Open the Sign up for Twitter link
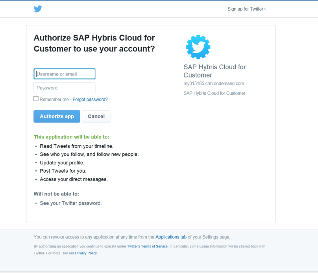The image size is (318, 273). 246,9
